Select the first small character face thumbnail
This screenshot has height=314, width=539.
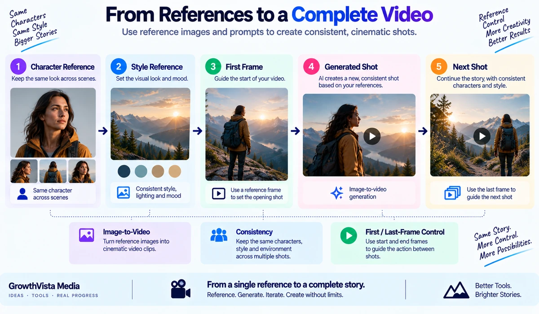24,171
